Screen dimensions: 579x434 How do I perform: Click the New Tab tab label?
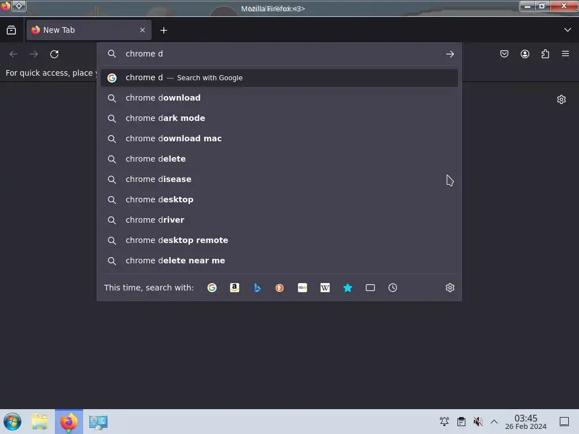[59, 31]
